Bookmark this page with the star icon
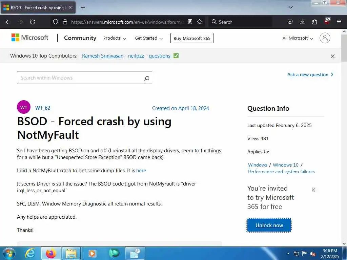 click(x=200, y=22)
